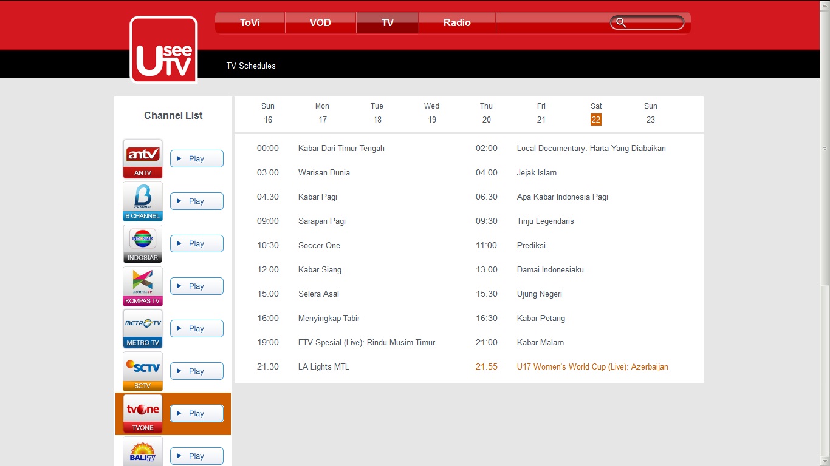The image size is (830, 466).
Task: Open the ToVi menu tab
Action: tap(250, 23)
